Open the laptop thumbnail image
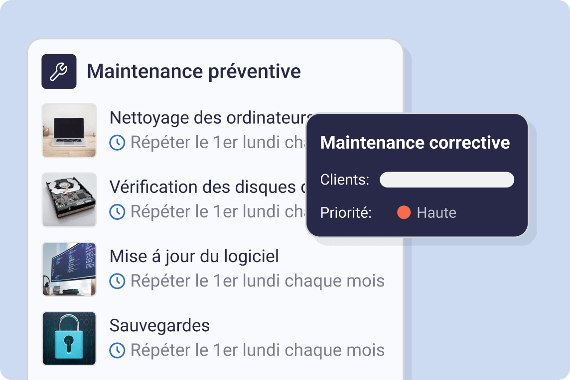The height and width of the screenshot is (380, 570). (69, 130)
